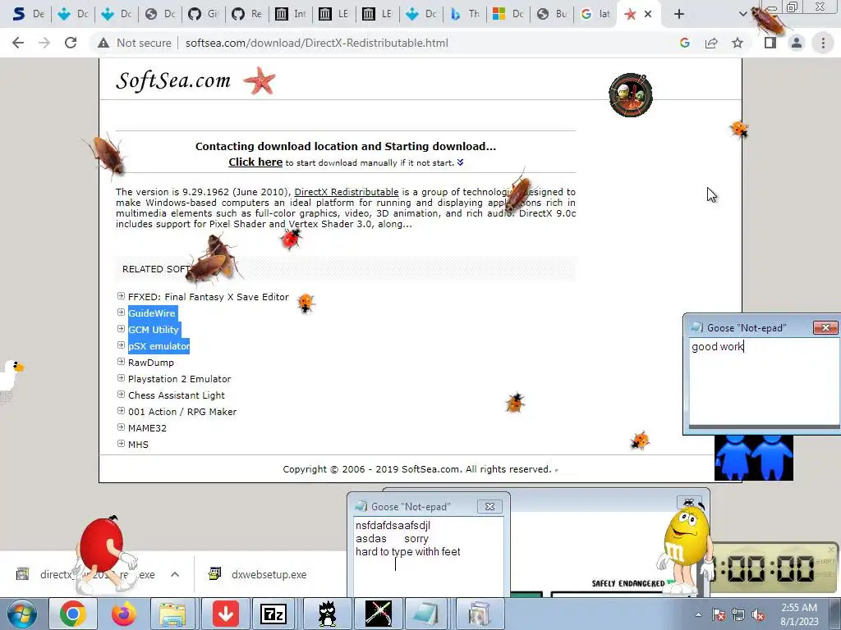
Task: Open the Windows Start menu
Action: point(21,614)
